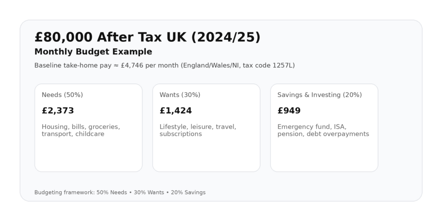
Task: Click the "(2024/25)" tax year in the title
Action: (226, 37)
